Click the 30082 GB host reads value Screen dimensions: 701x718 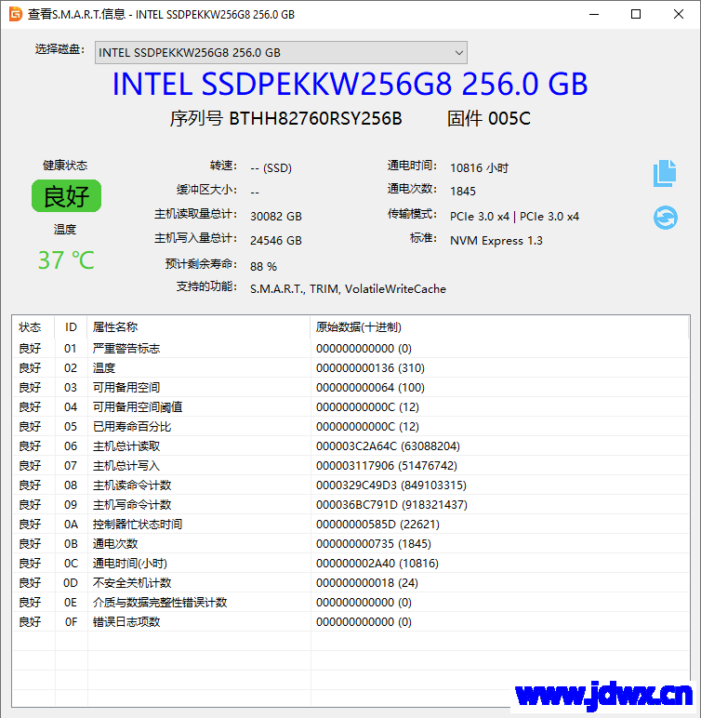coord(276,216)
